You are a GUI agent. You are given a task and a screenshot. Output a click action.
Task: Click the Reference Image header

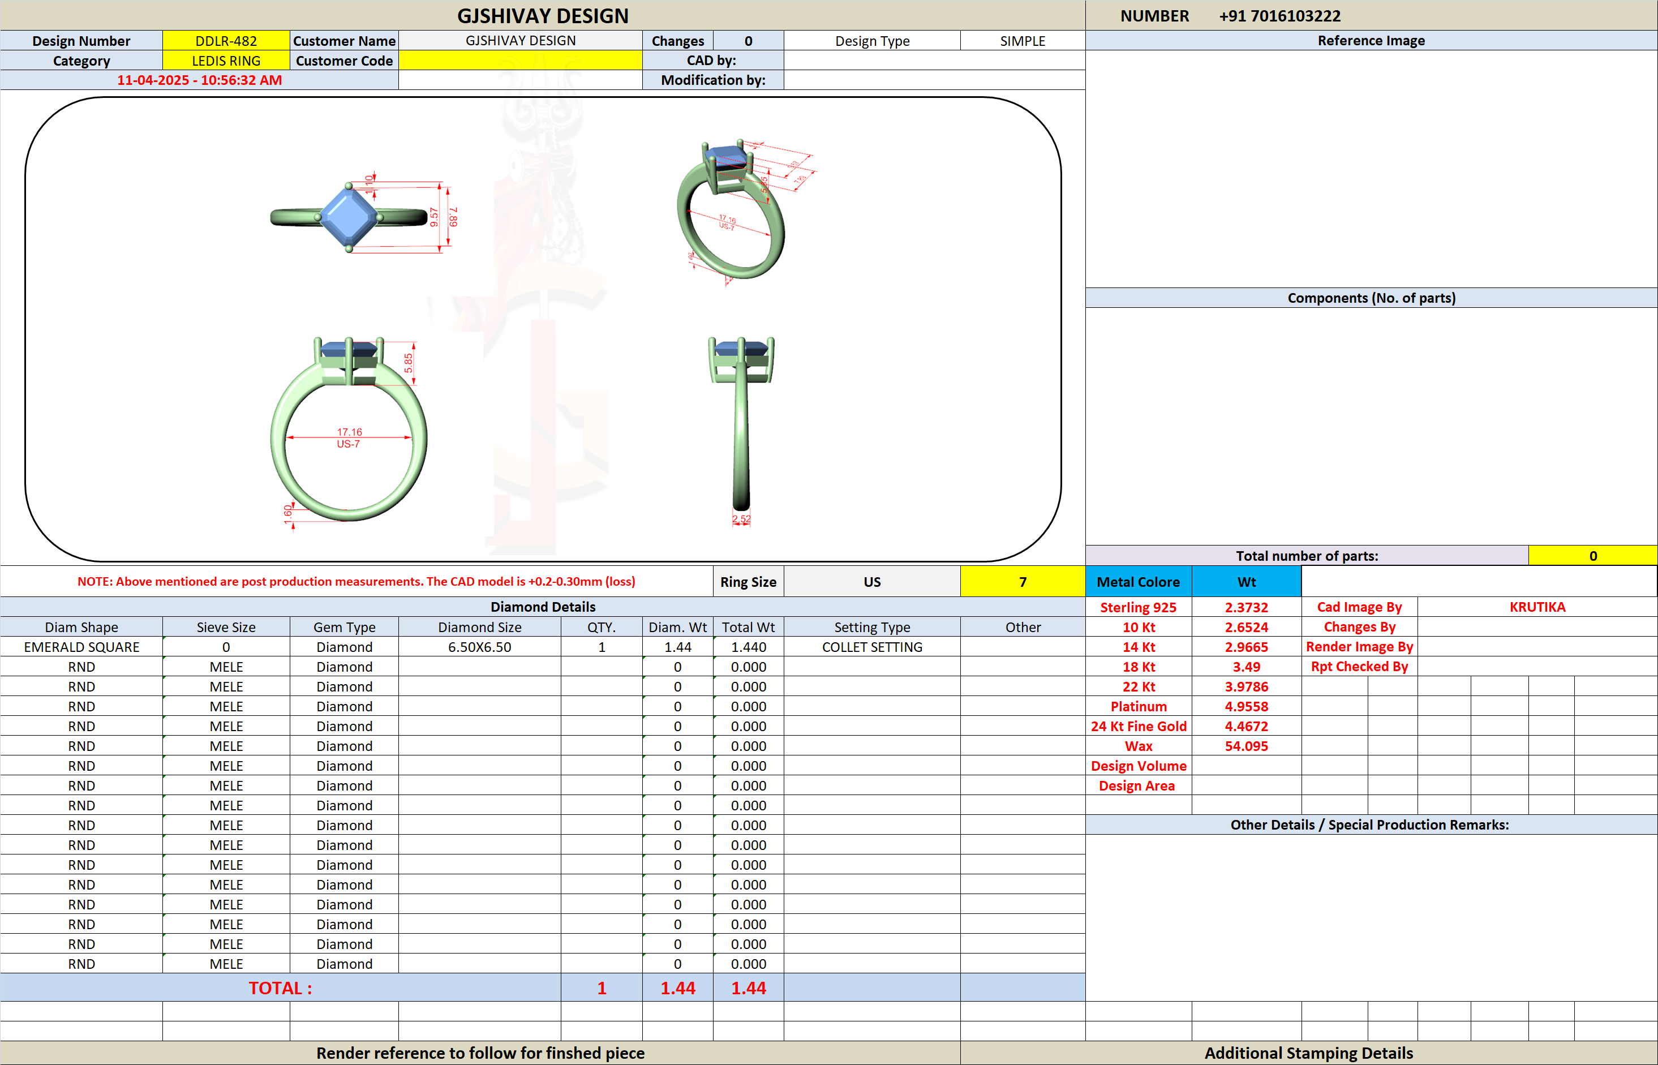pos(1371,41)
